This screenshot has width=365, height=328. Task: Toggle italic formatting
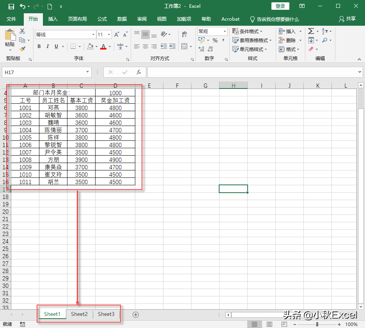tap(48, 46)
